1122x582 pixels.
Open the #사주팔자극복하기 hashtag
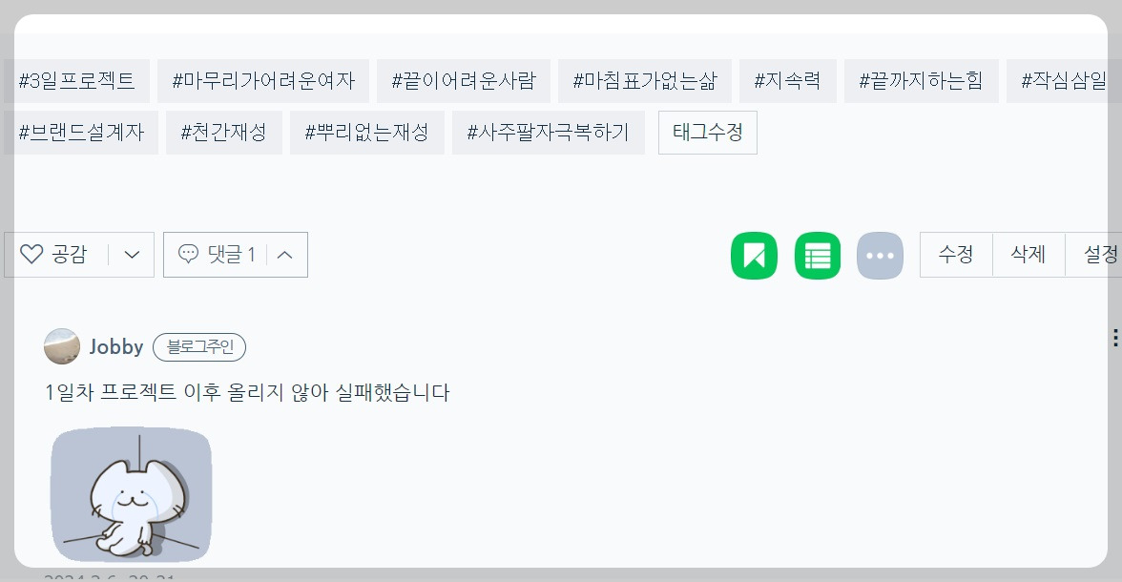[549, 133]
